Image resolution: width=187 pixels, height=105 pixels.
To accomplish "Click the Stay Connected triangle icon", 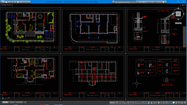I will (158, 2).
